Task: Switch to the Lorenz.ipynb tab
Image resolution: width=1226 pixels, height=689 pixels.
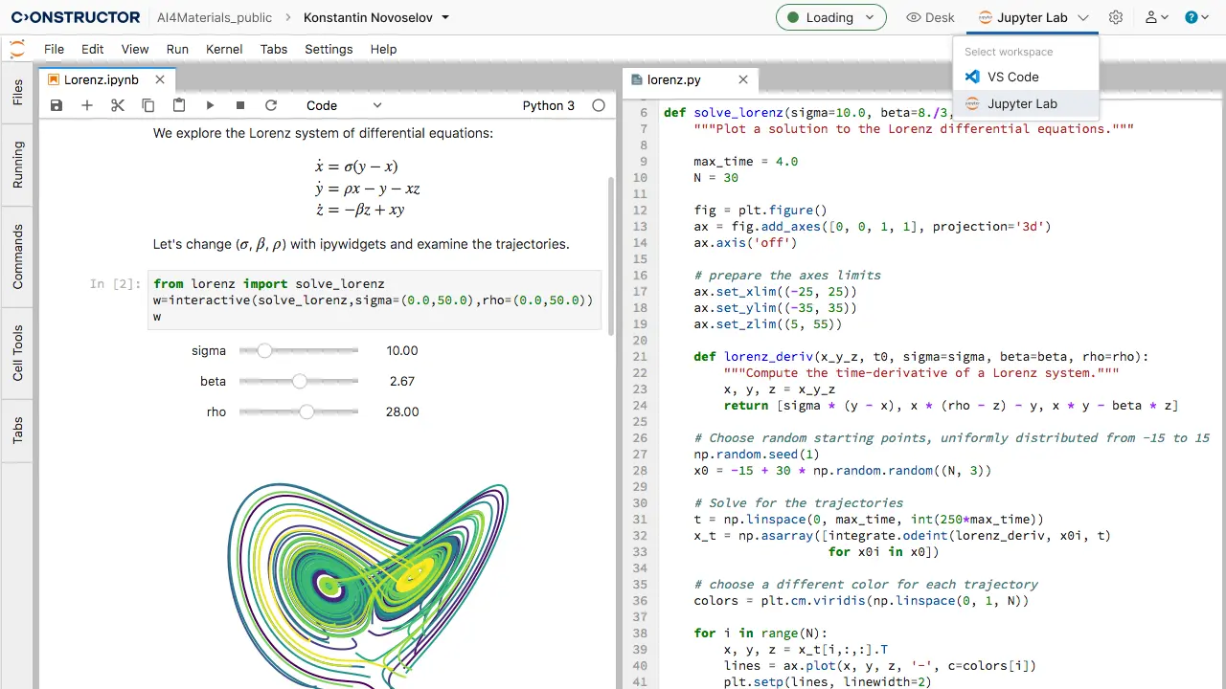Action: tap(101, 80)
